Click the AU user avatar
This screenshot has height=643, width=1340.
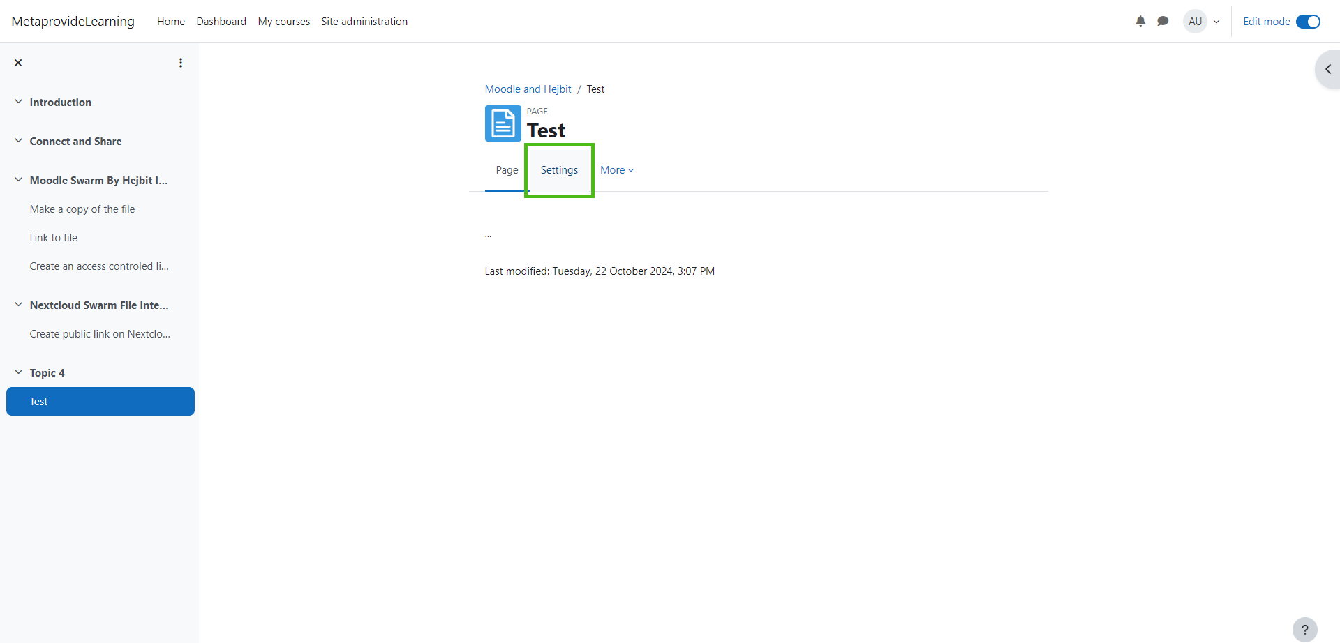pos(1195,22)
